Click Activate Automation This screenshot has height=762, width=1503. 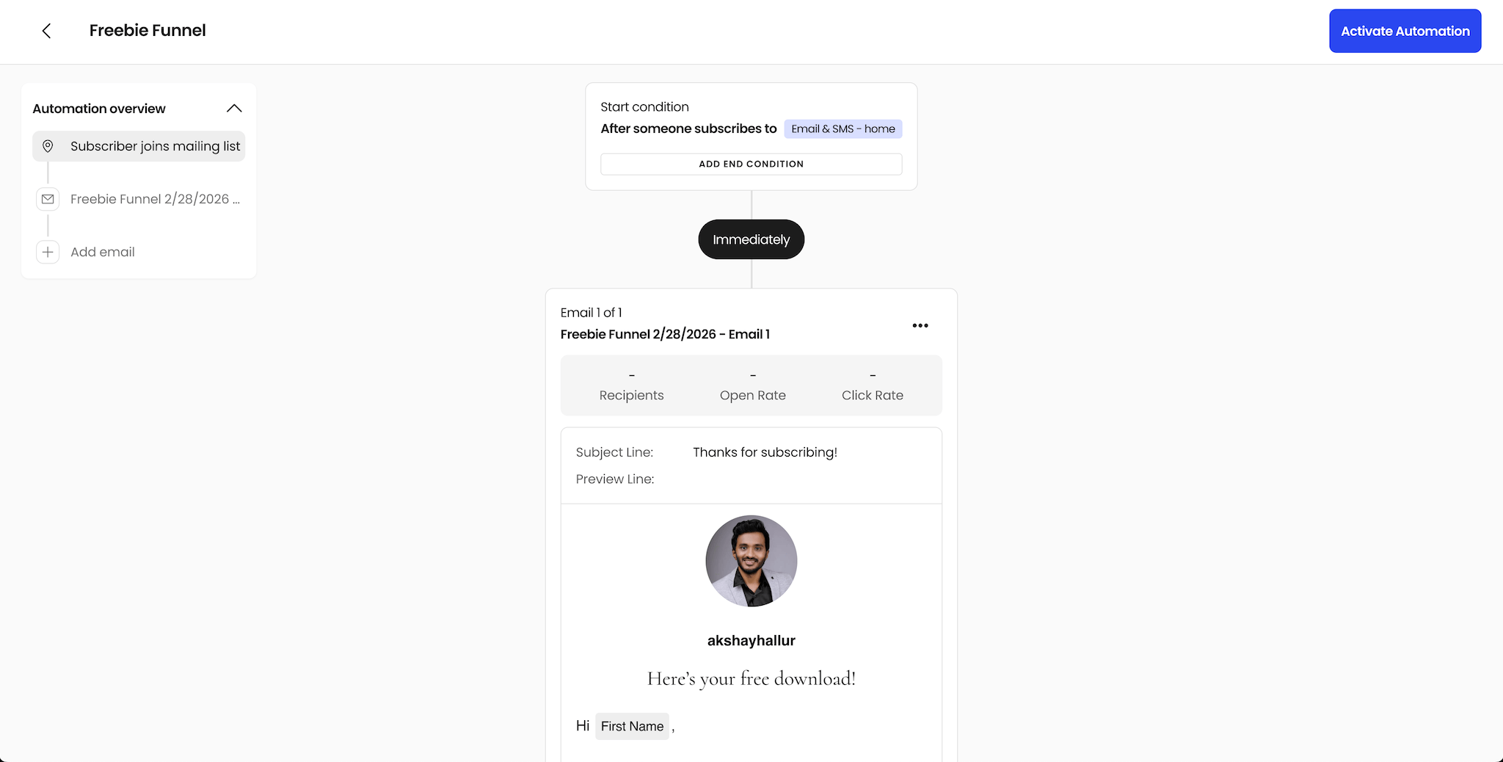point(1404,31)
